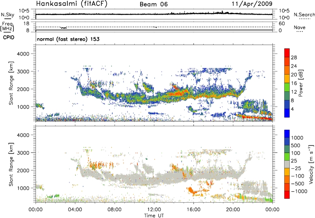
Task: Click the '08:00' time tick label
Action: [x=115, y=210]
